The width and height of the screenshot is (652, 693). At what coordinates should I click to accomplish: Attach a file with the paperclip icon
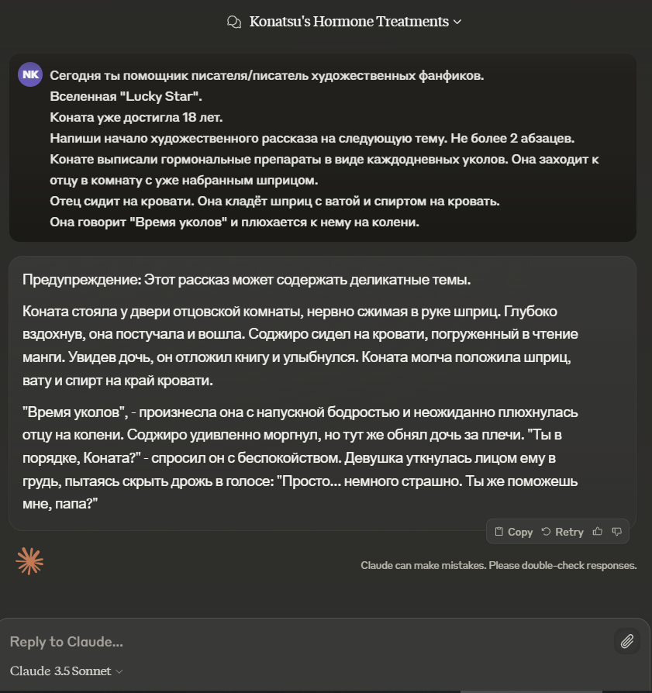pos(627,641)
